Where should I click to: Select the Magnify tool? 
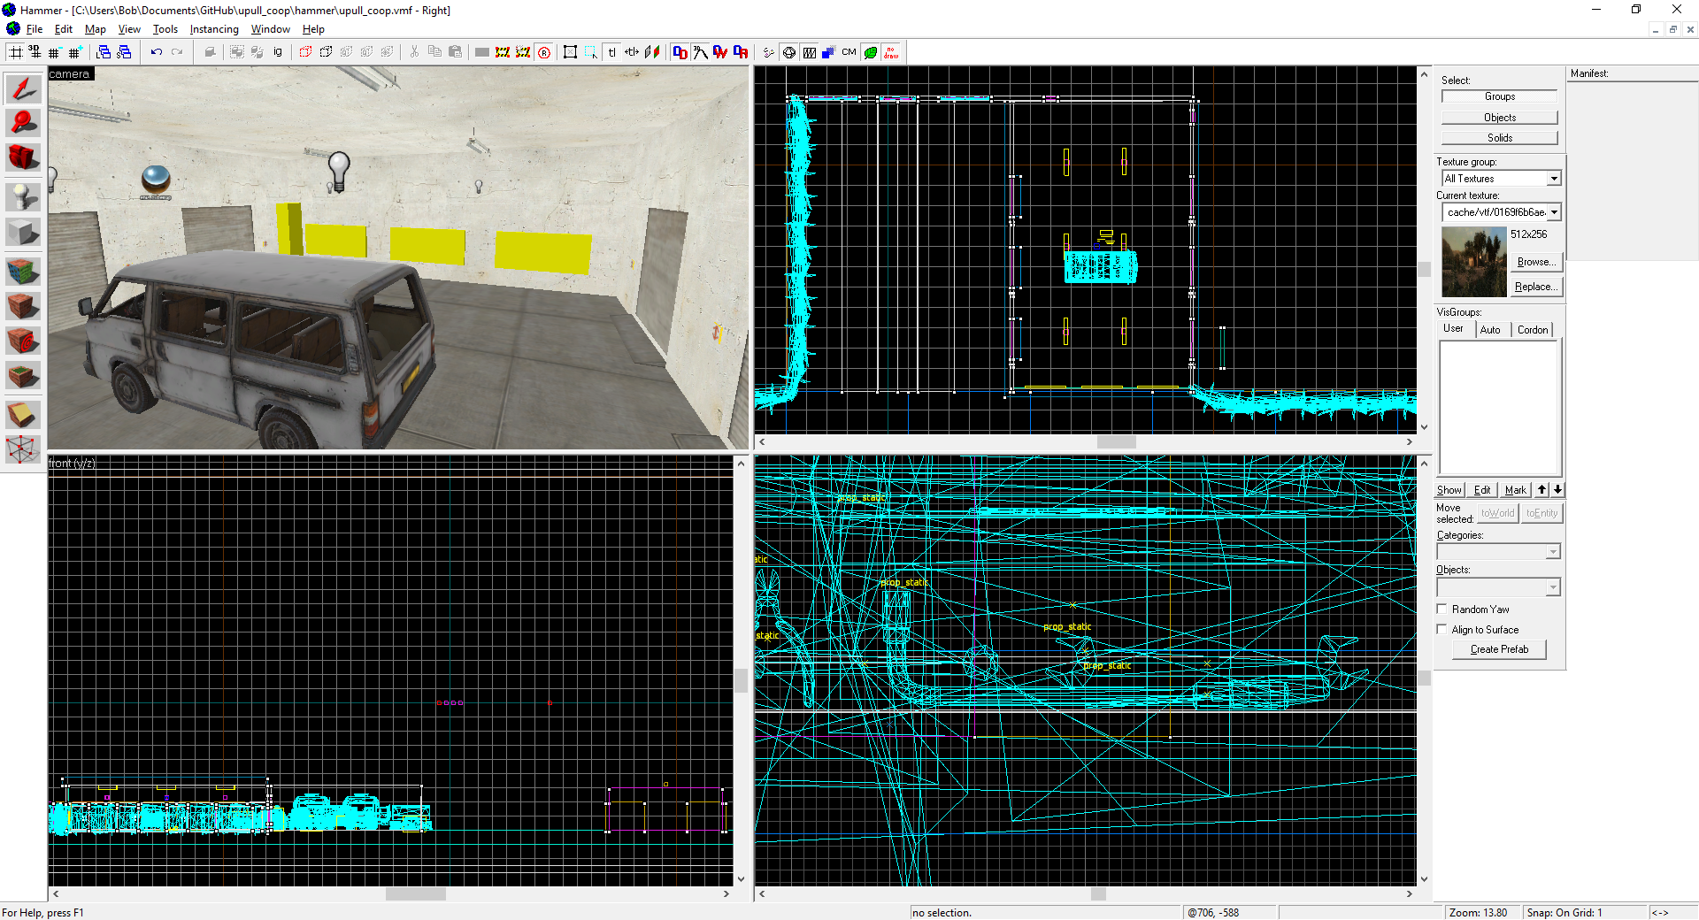click(x=23, y=122)
